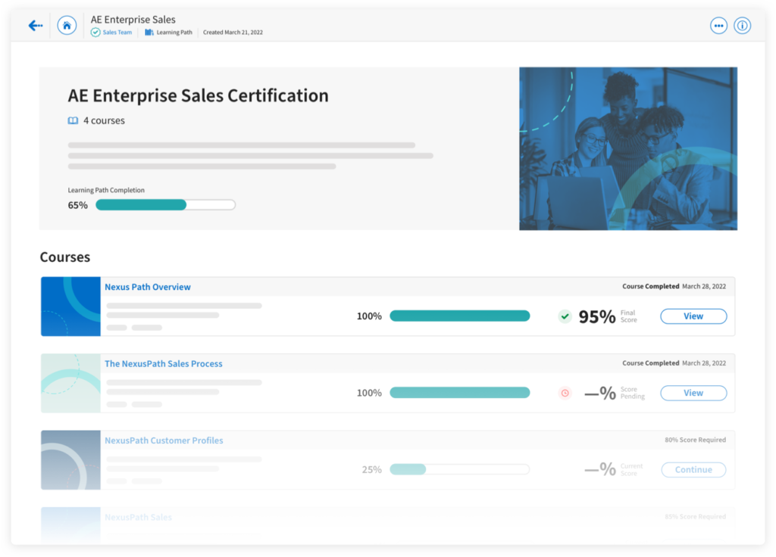
Task: Open the home icon button
Action: coord(67,25)
